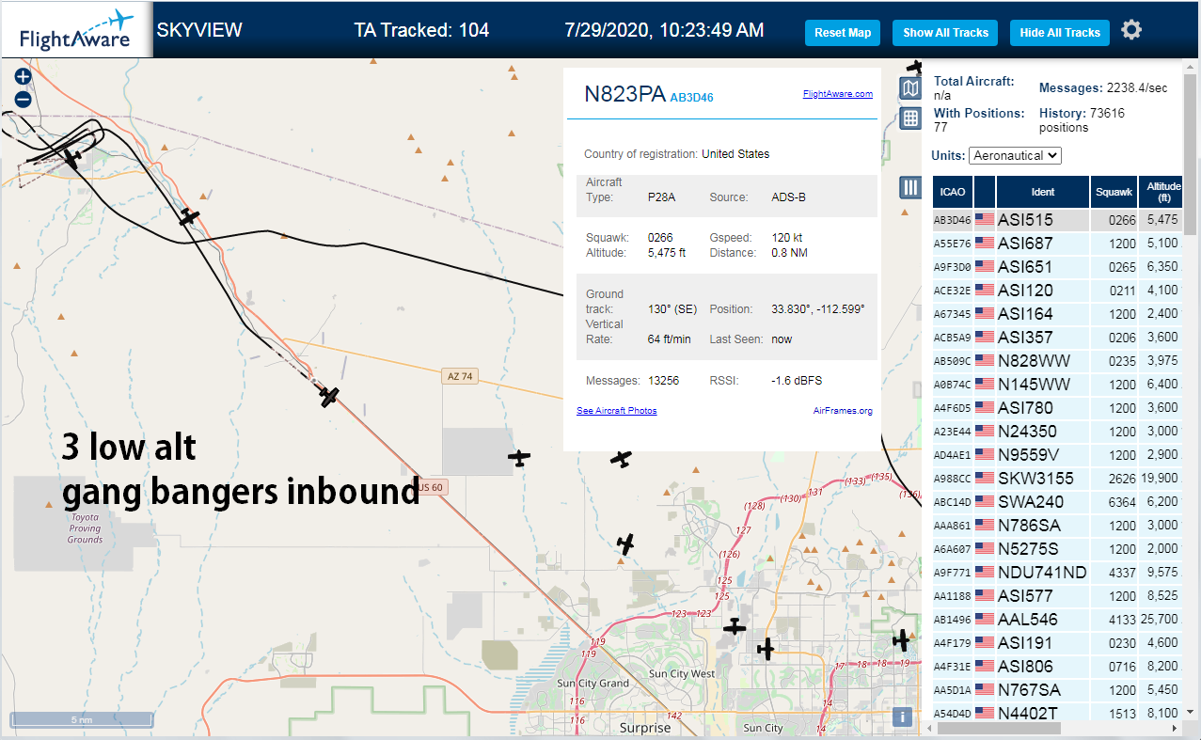Sort table by the Squawk column header

pos(1114,192)
